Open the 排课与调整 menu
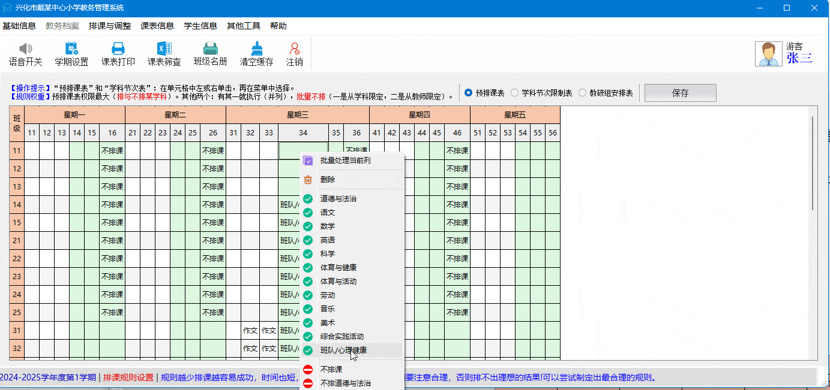 point(110,26)
